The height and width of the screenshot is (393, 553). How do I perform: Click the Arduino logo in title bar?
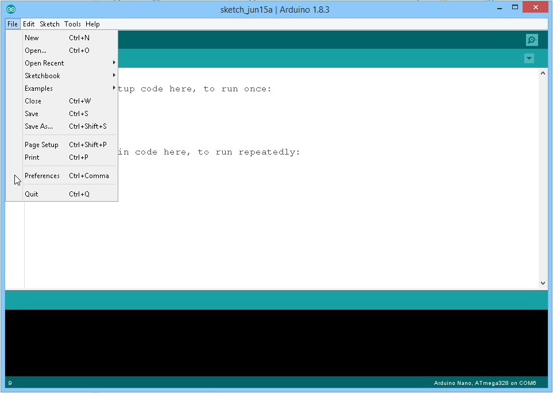pos(11,9)
